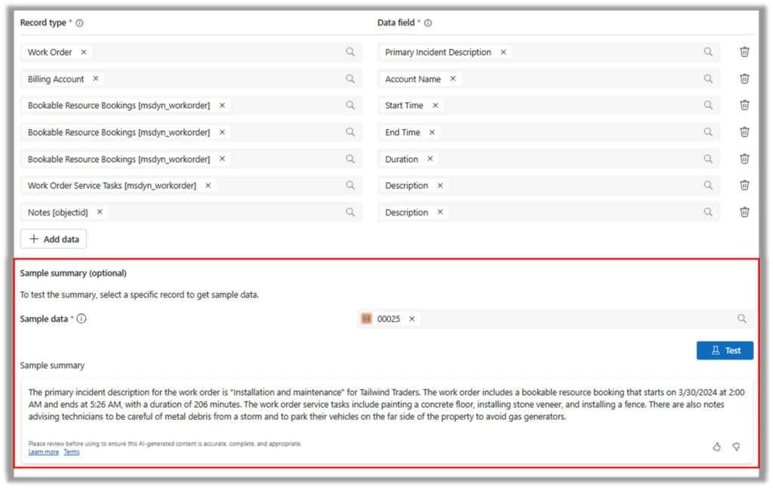Delete the Notes [objectid] mapping row
The width and height of the screenshot is (773, 488).
pyautogui.click(x=744, y=212)
